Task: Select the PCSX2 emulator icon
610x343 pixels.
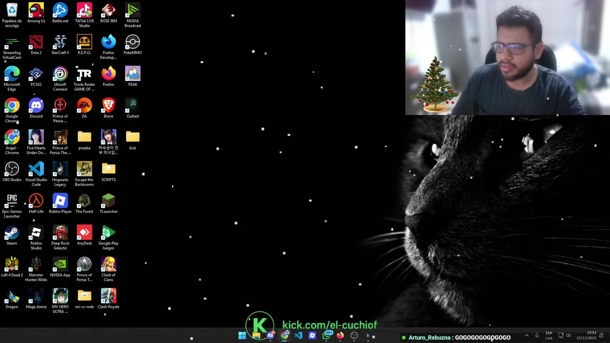Action: pyautogui.click(x=36, y=77)
